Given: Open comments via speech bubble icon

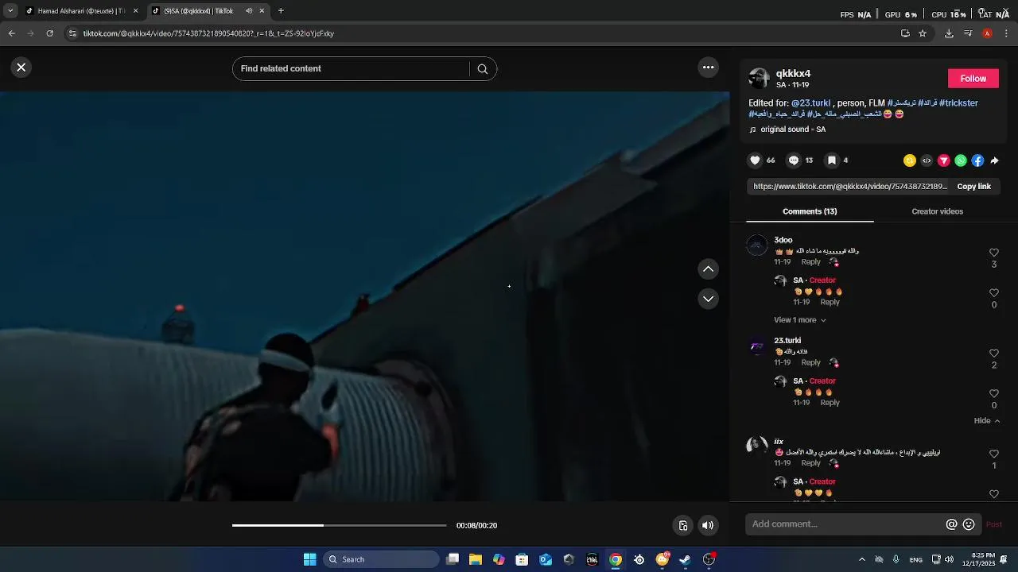Looking at the screenshot, I should click(793, 160).
